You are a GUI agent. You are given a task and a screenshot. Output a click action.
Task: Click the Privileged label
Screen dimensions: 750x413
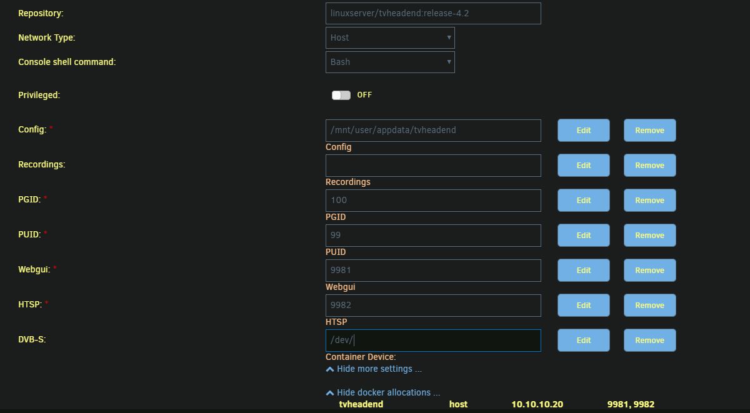[39, 95]
